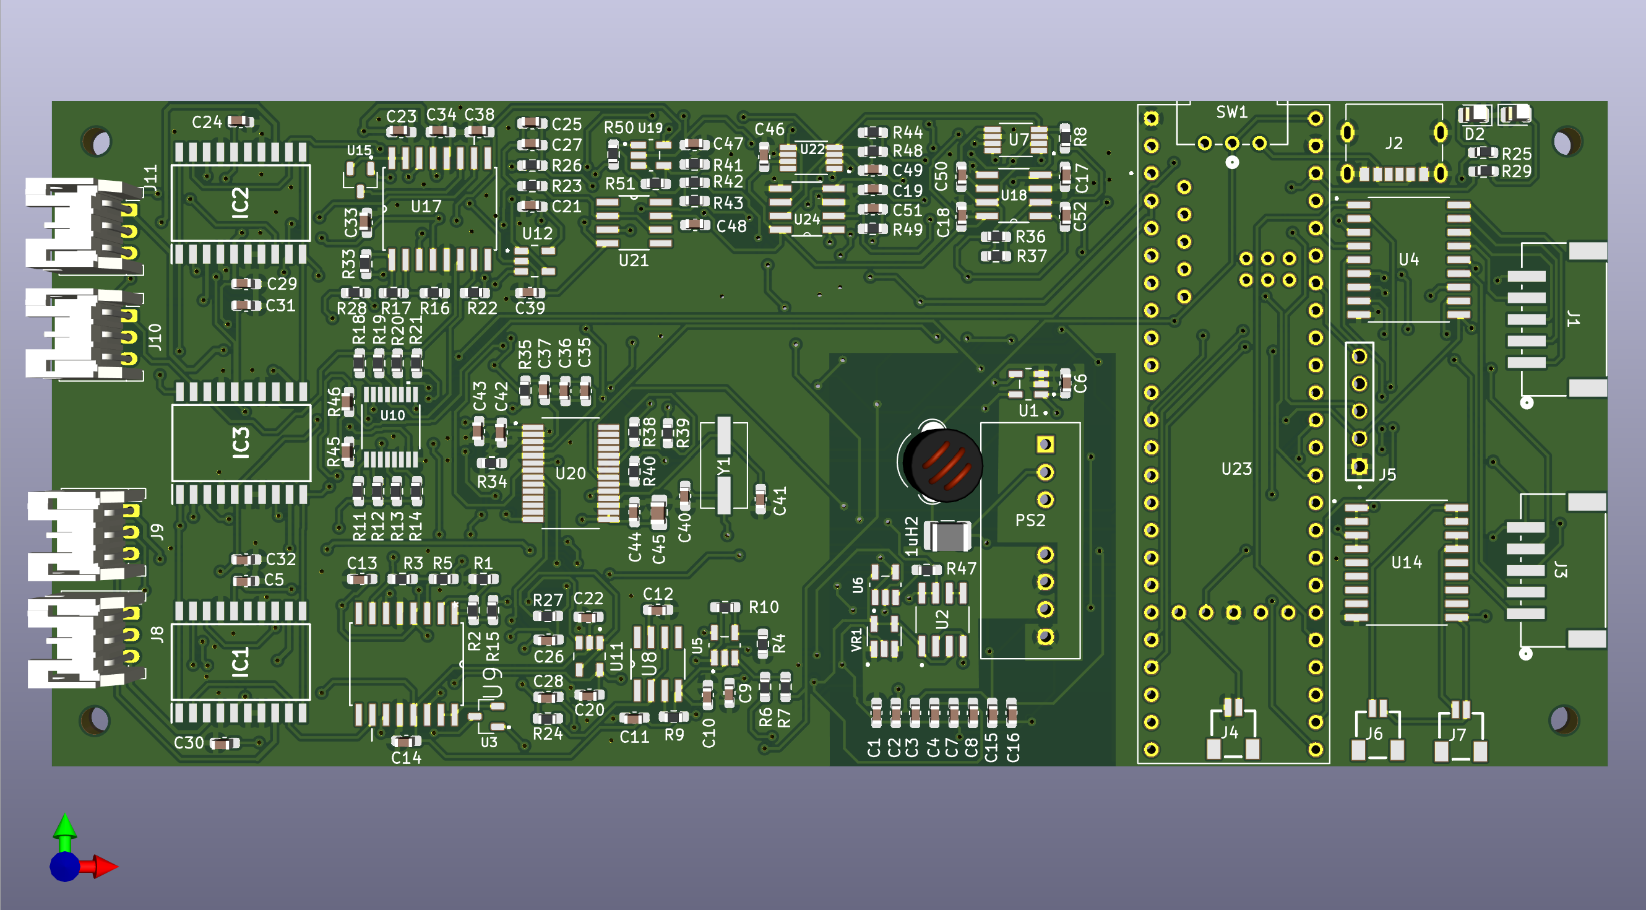Click the PS2 silkscreen label
This screenshot has width=1646, height=910.
tap(1030, 520)
